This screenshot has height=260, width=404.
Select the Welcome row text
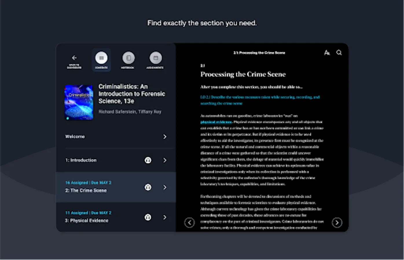[75, 137]
